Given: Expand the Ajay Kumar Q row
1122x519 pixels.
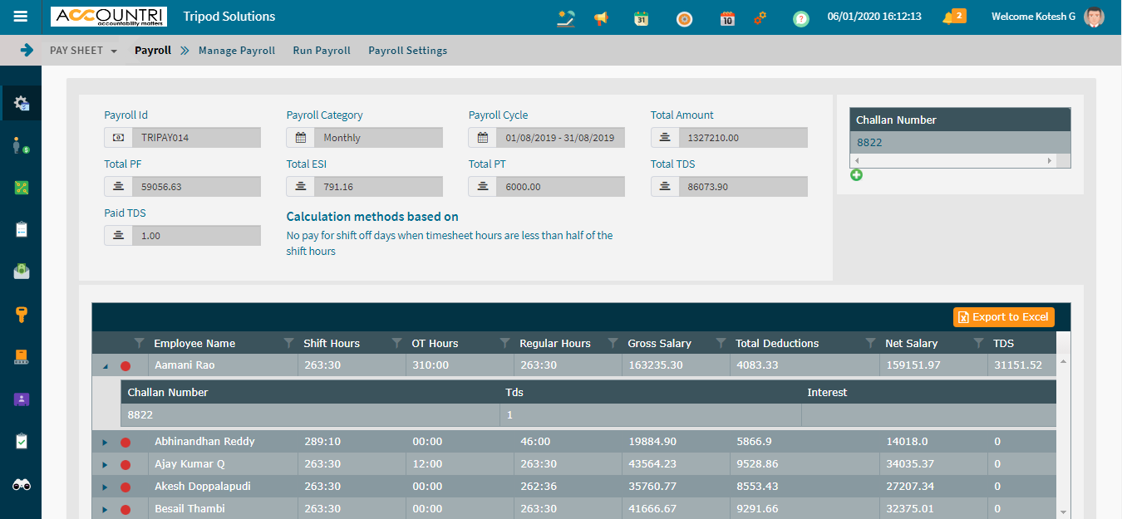Looking at the screenshot, I should click(x=105, y=464).
